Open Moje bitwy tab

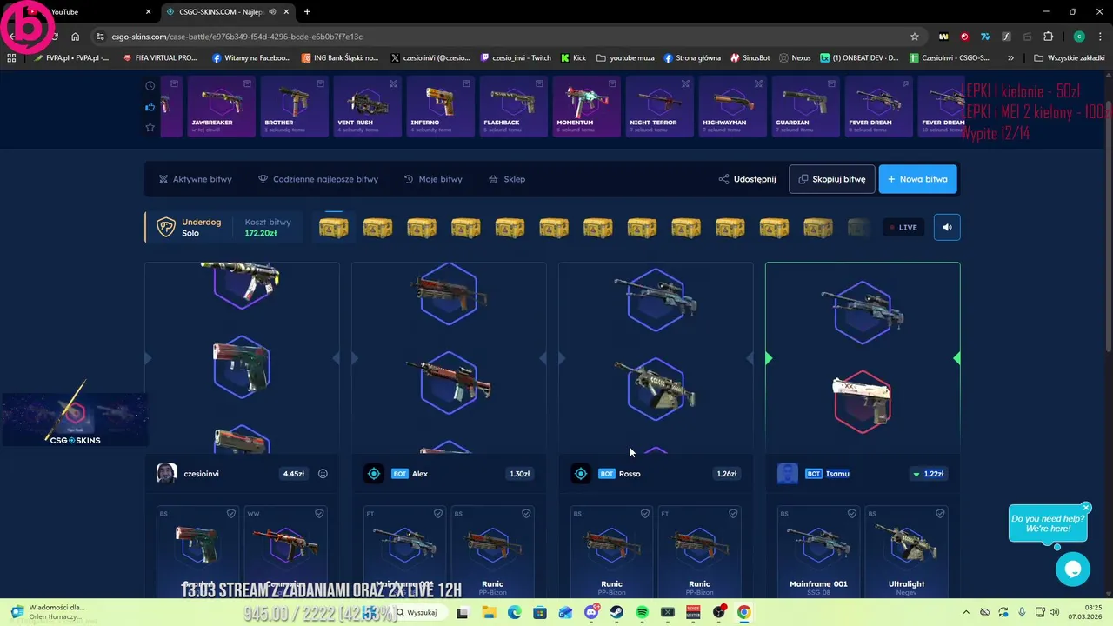click(433, 179)
